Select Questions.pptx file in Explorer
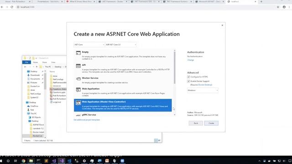This screenshot has width=292, height=164. [x=59, y=92]
